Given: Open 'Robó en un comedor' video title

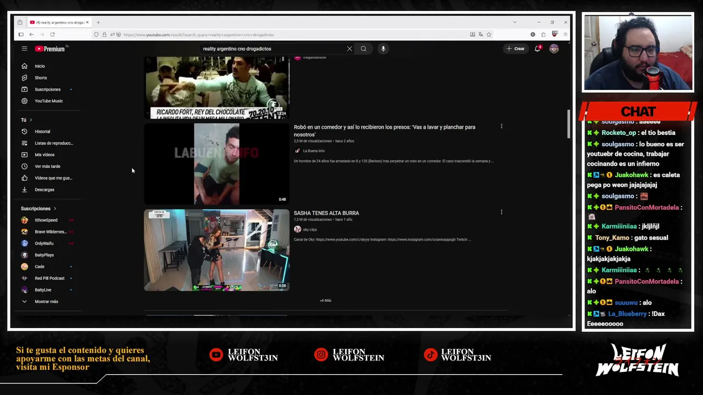Looking at the screenshot, I should (384, 131).
